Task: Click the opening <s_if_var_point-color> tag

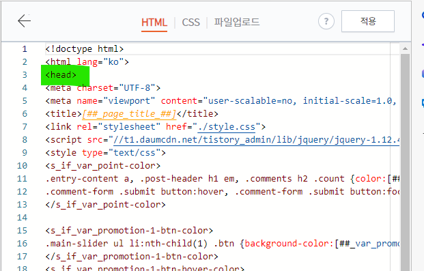Action: [102, 166]
